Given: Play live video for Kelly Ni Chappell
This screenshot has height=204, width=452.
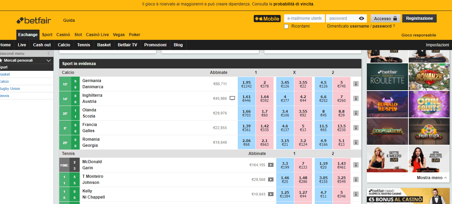Looking at the screenshot, I should (x=271, y=194).
